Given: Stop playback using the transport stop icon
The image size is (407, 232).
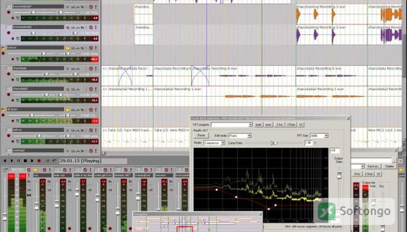Looking at the screenshot, I should point(25,161).
